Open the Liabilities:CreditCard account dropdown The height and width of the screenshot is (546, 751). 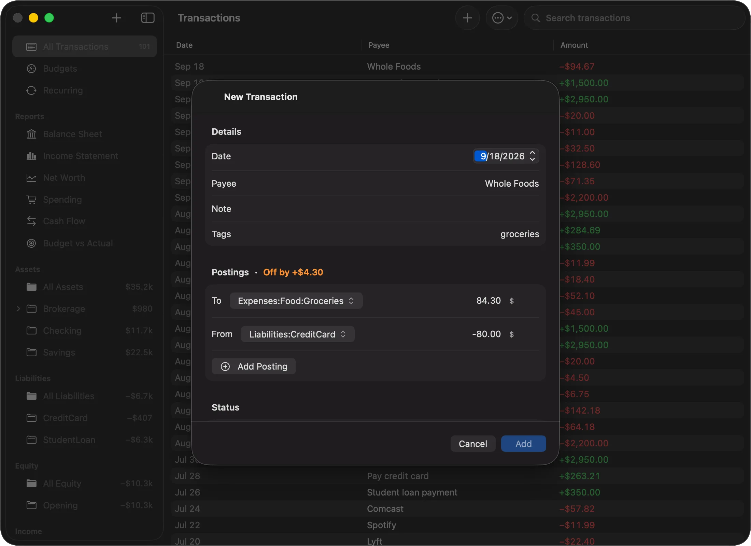[x=298, y=334]
